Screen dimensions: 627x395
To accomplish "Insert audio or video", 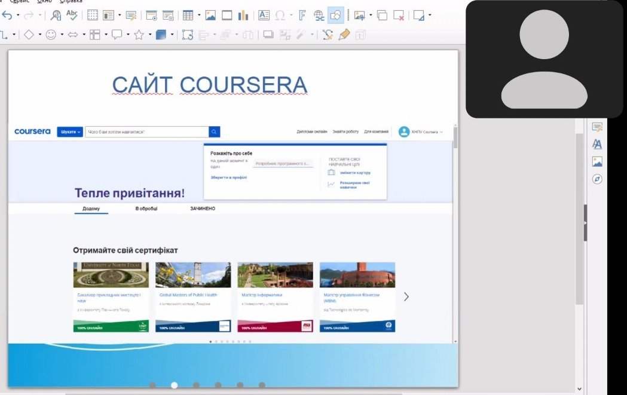I will pos(227,16).
